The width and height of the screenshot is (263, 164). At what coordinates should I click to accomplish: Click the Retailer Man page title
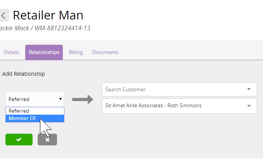(x=48, y=15)
